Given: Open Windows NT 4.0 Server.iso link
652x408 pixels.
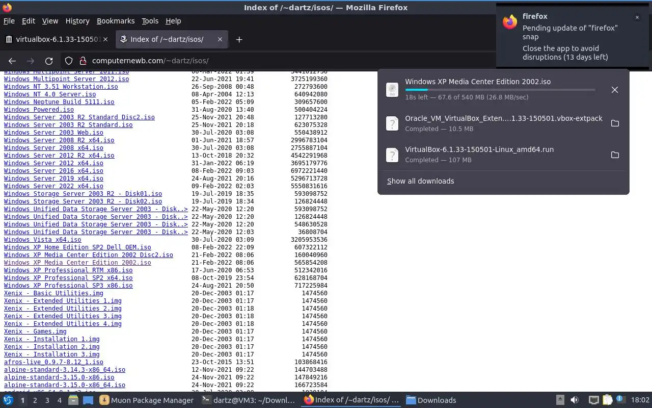Looking at the screenshot, I should [x=50, y=94].
